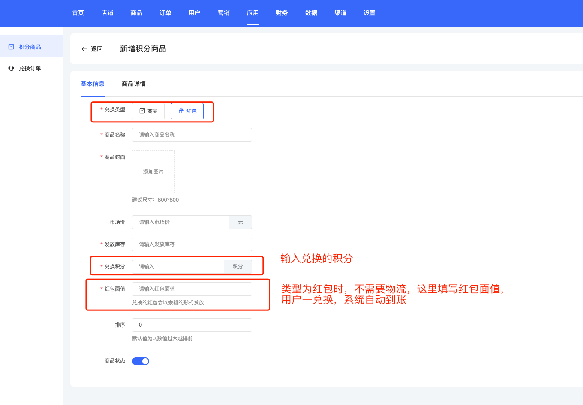Open the 营销 top menu
This screenshot has width=583, height=405.
pyautogui.click(x=224, y=13)
